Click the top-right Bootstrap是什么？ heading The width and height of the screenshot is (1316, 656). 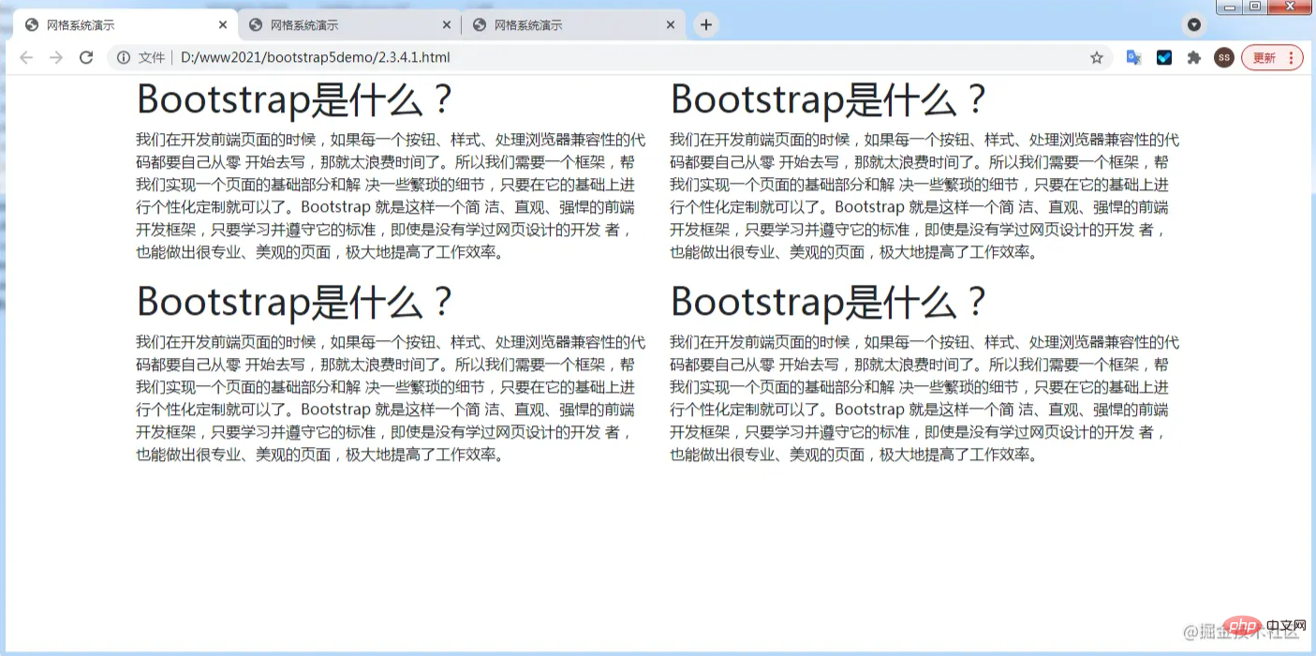click(829, 99)
